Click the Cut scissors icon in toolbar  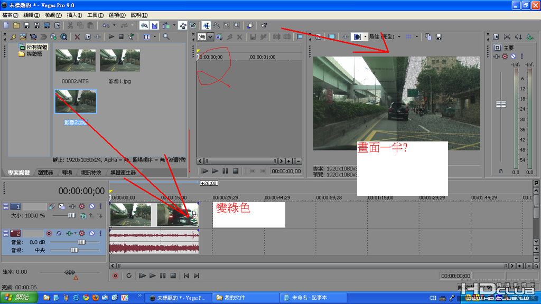tap(71, 25)
